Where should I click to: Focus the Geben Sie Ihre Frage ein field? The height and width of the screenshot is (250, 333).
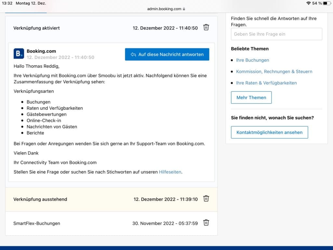pos(276,34)
